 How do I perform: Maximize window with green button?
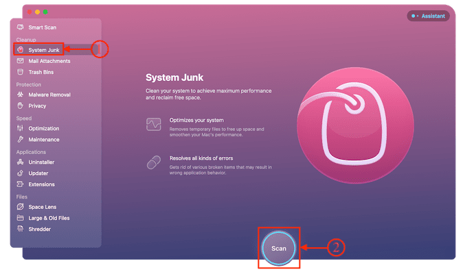tap(45, 12)
